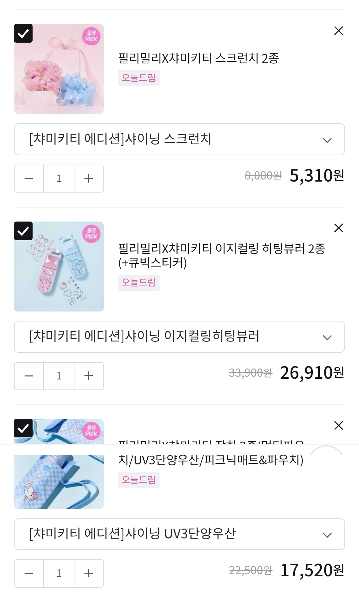Decrease heating viewer quantity by one
The height and width of the screenshot is (595, 359).
click(29, 376)
